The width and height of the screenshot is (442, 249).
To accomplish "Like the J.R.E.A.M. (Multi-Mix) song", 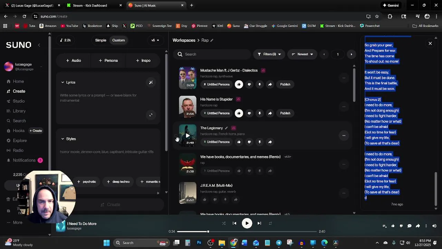I will (x=204, y=200).
